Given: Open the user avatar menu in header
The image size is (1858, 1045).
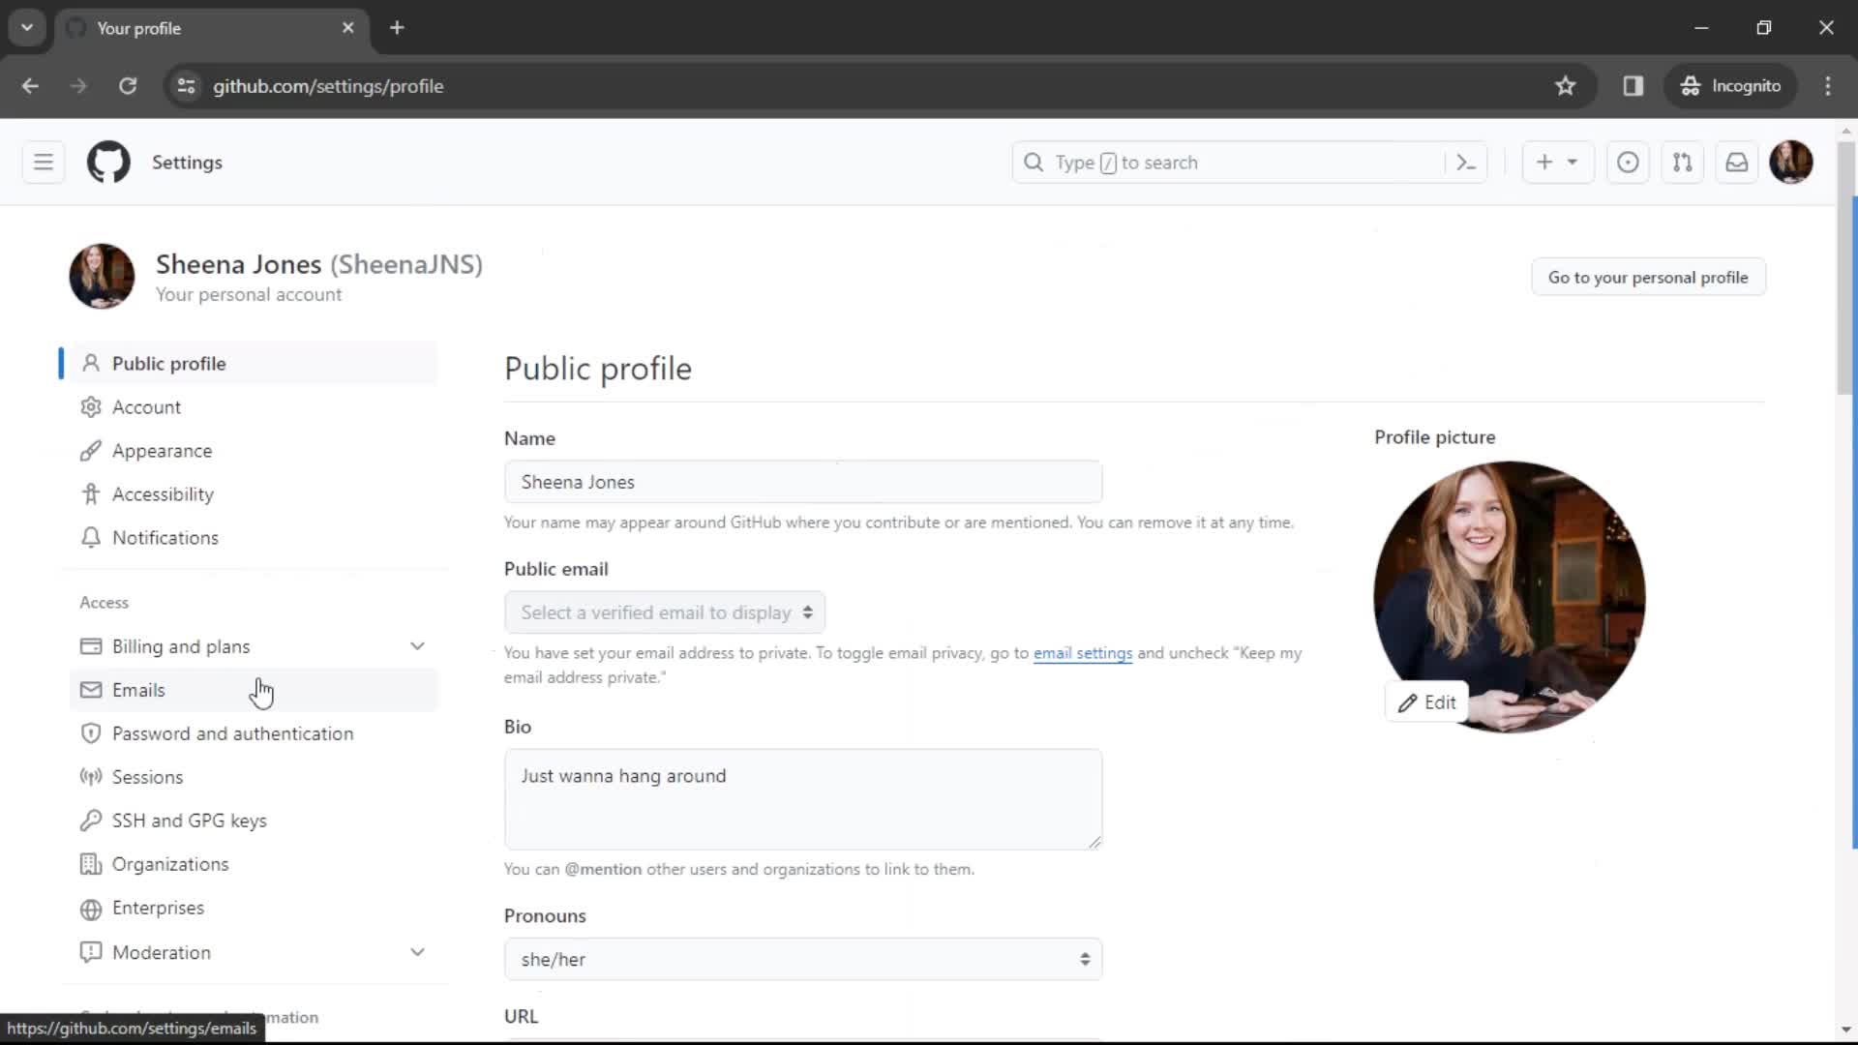Looking at the screenshot, I should pyautogui.click(x=1791, y=163).
